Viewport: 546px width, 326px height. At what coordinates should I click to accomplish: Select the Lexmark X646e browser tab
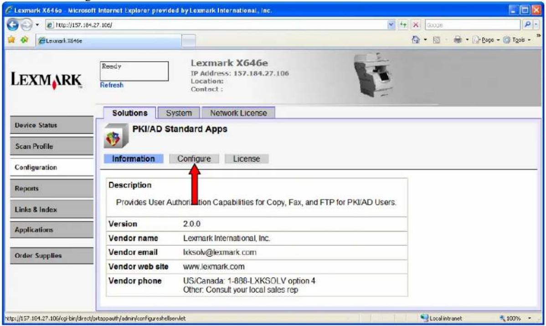click(x=108, y=41)
